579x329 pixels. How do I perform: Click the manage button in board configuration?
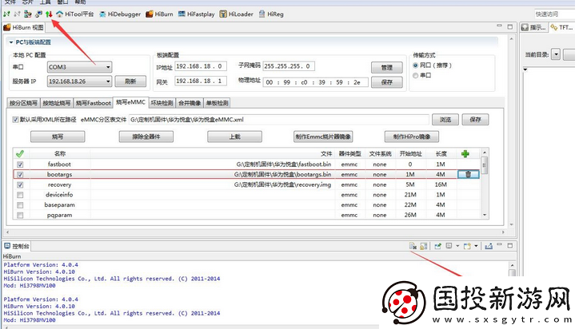point(386,68)
